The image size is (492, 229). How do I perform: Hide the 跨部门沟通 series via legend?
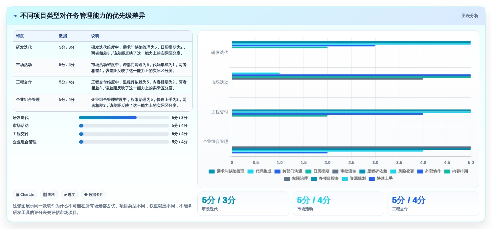288,171
